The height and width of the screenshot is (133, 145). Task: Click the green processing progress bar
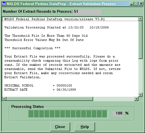coord(68,114)
